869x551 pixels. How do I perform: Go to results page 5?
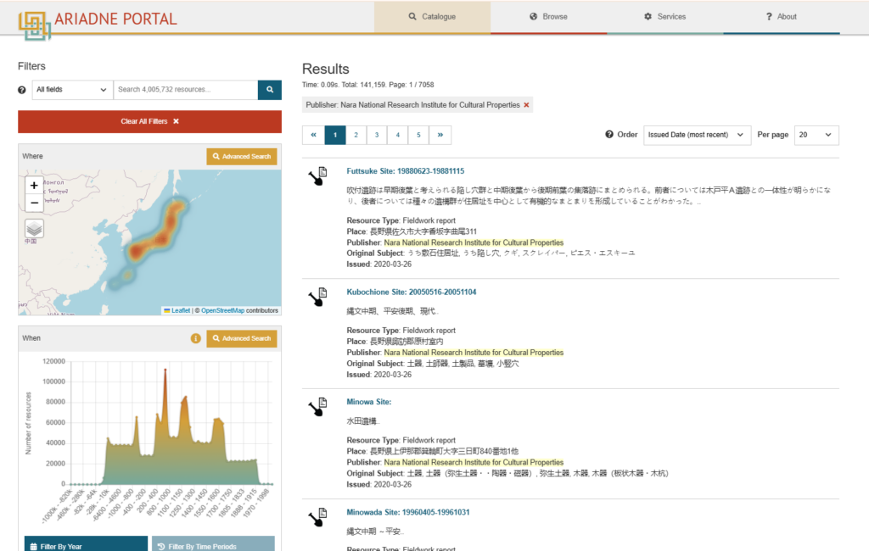coord(418,135)
